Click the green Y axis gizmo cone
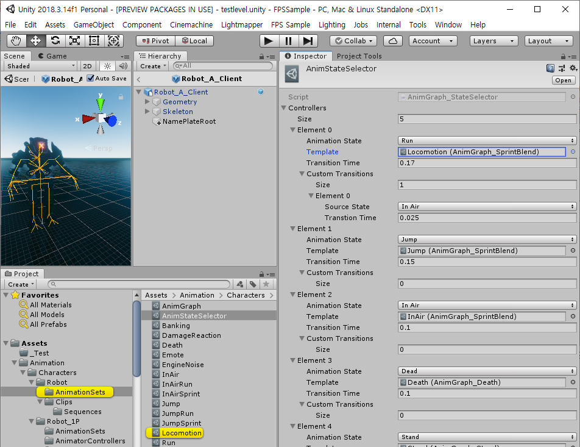The image size is (580, 447). tap(101, 105)
